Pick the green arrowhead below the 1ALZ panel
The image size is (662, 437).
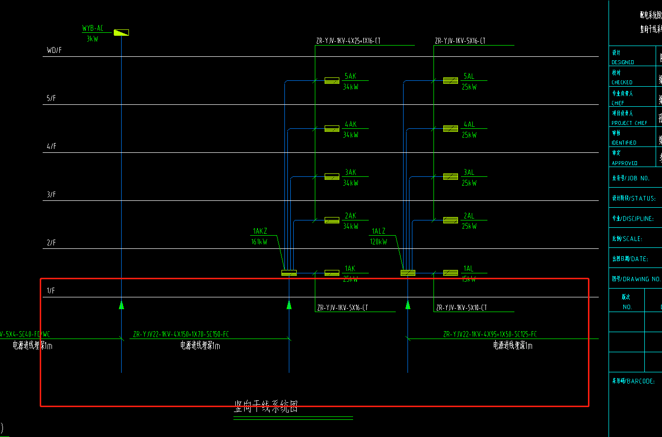click(408, 305)
